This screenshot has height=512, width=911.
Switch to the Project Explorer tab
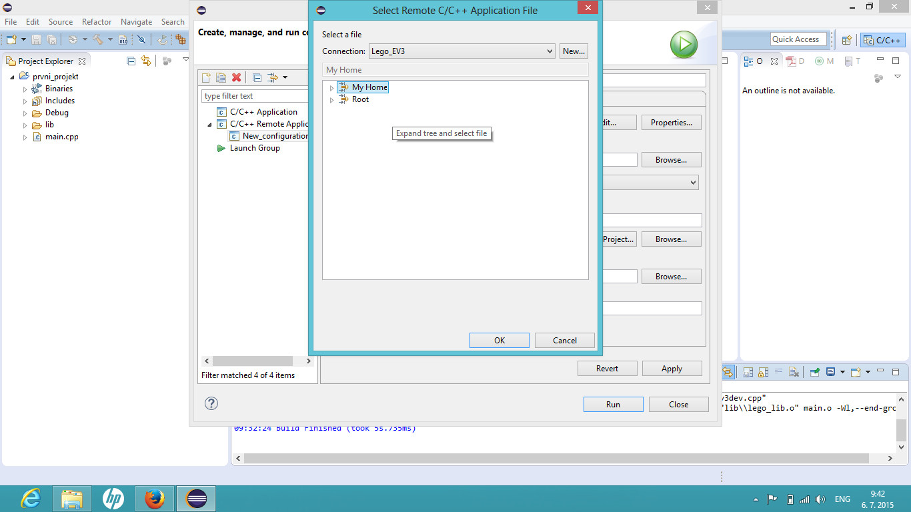pos(45,61)
